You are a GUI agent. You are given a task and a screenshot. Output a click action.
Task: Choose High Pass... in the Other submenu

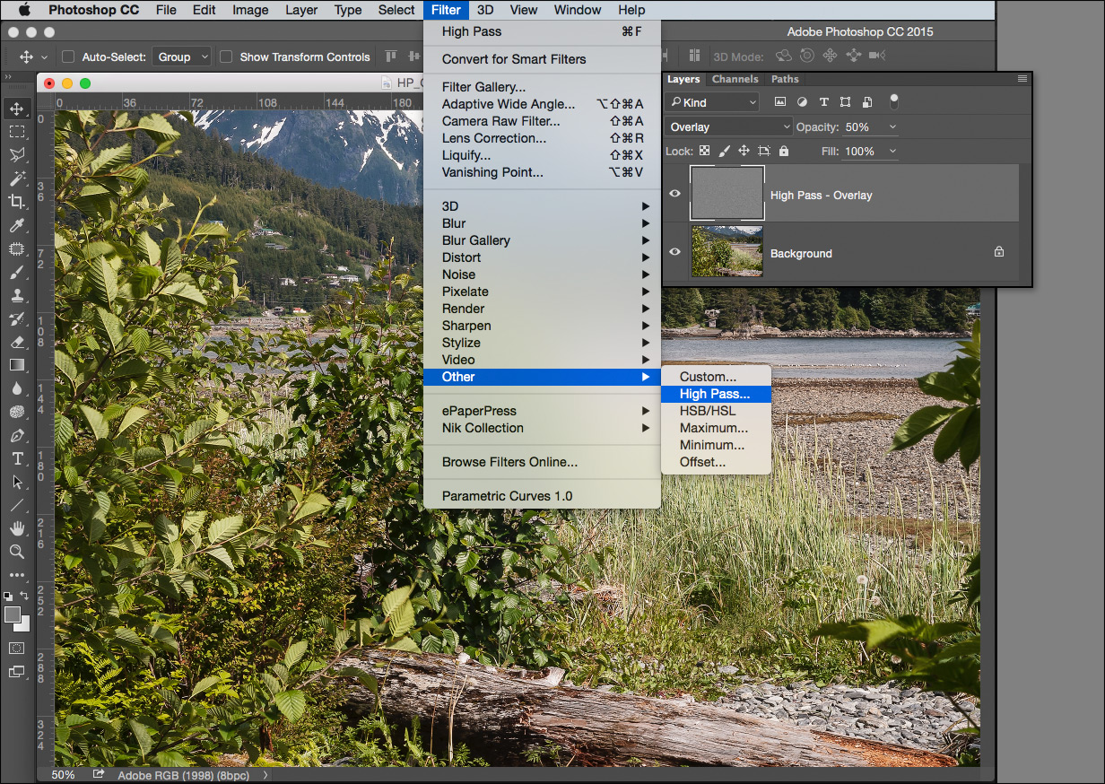click(716, 394)
